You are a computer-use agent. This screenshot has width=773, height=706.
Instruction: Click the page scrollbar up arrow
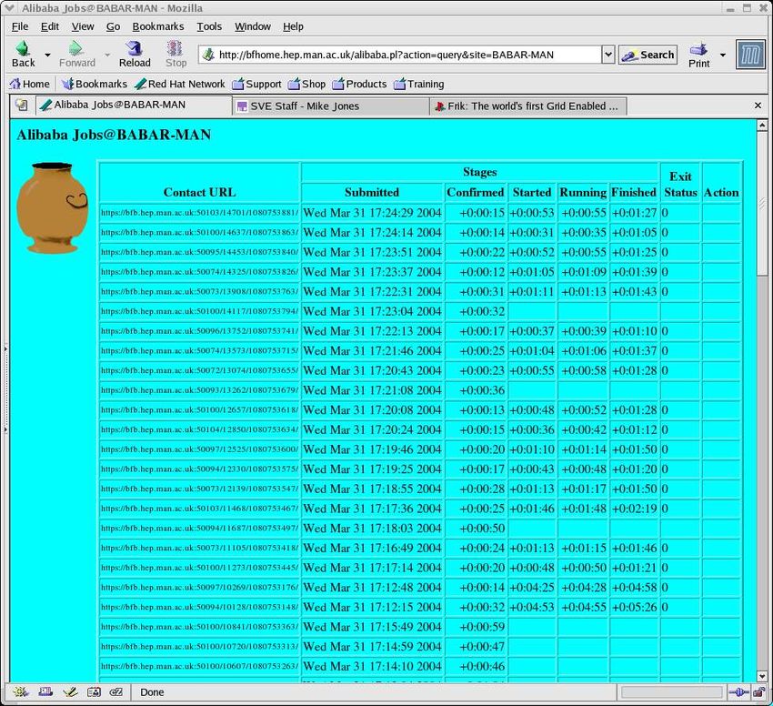coord(762,126)
